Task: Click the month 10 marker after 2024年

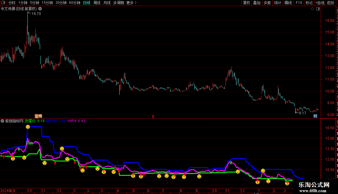Action: tap(30, 190)
